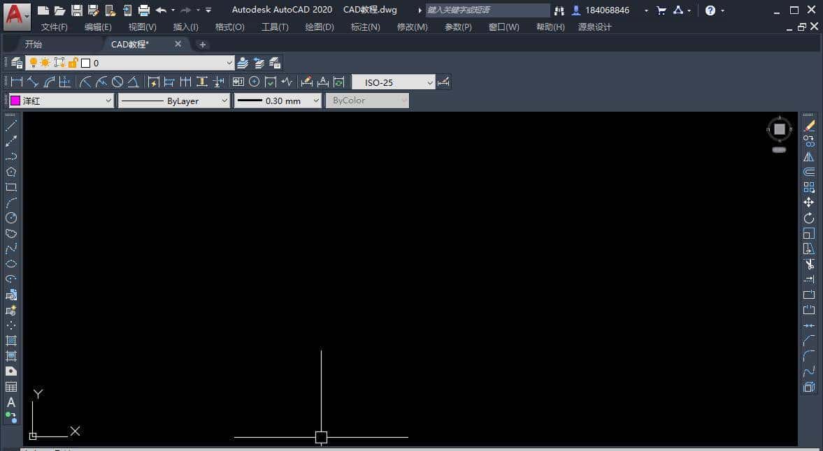823x451 pixels.
Task: Click the new drawing tab plus button
Action: pyautogui.click(x=203, y=45)
